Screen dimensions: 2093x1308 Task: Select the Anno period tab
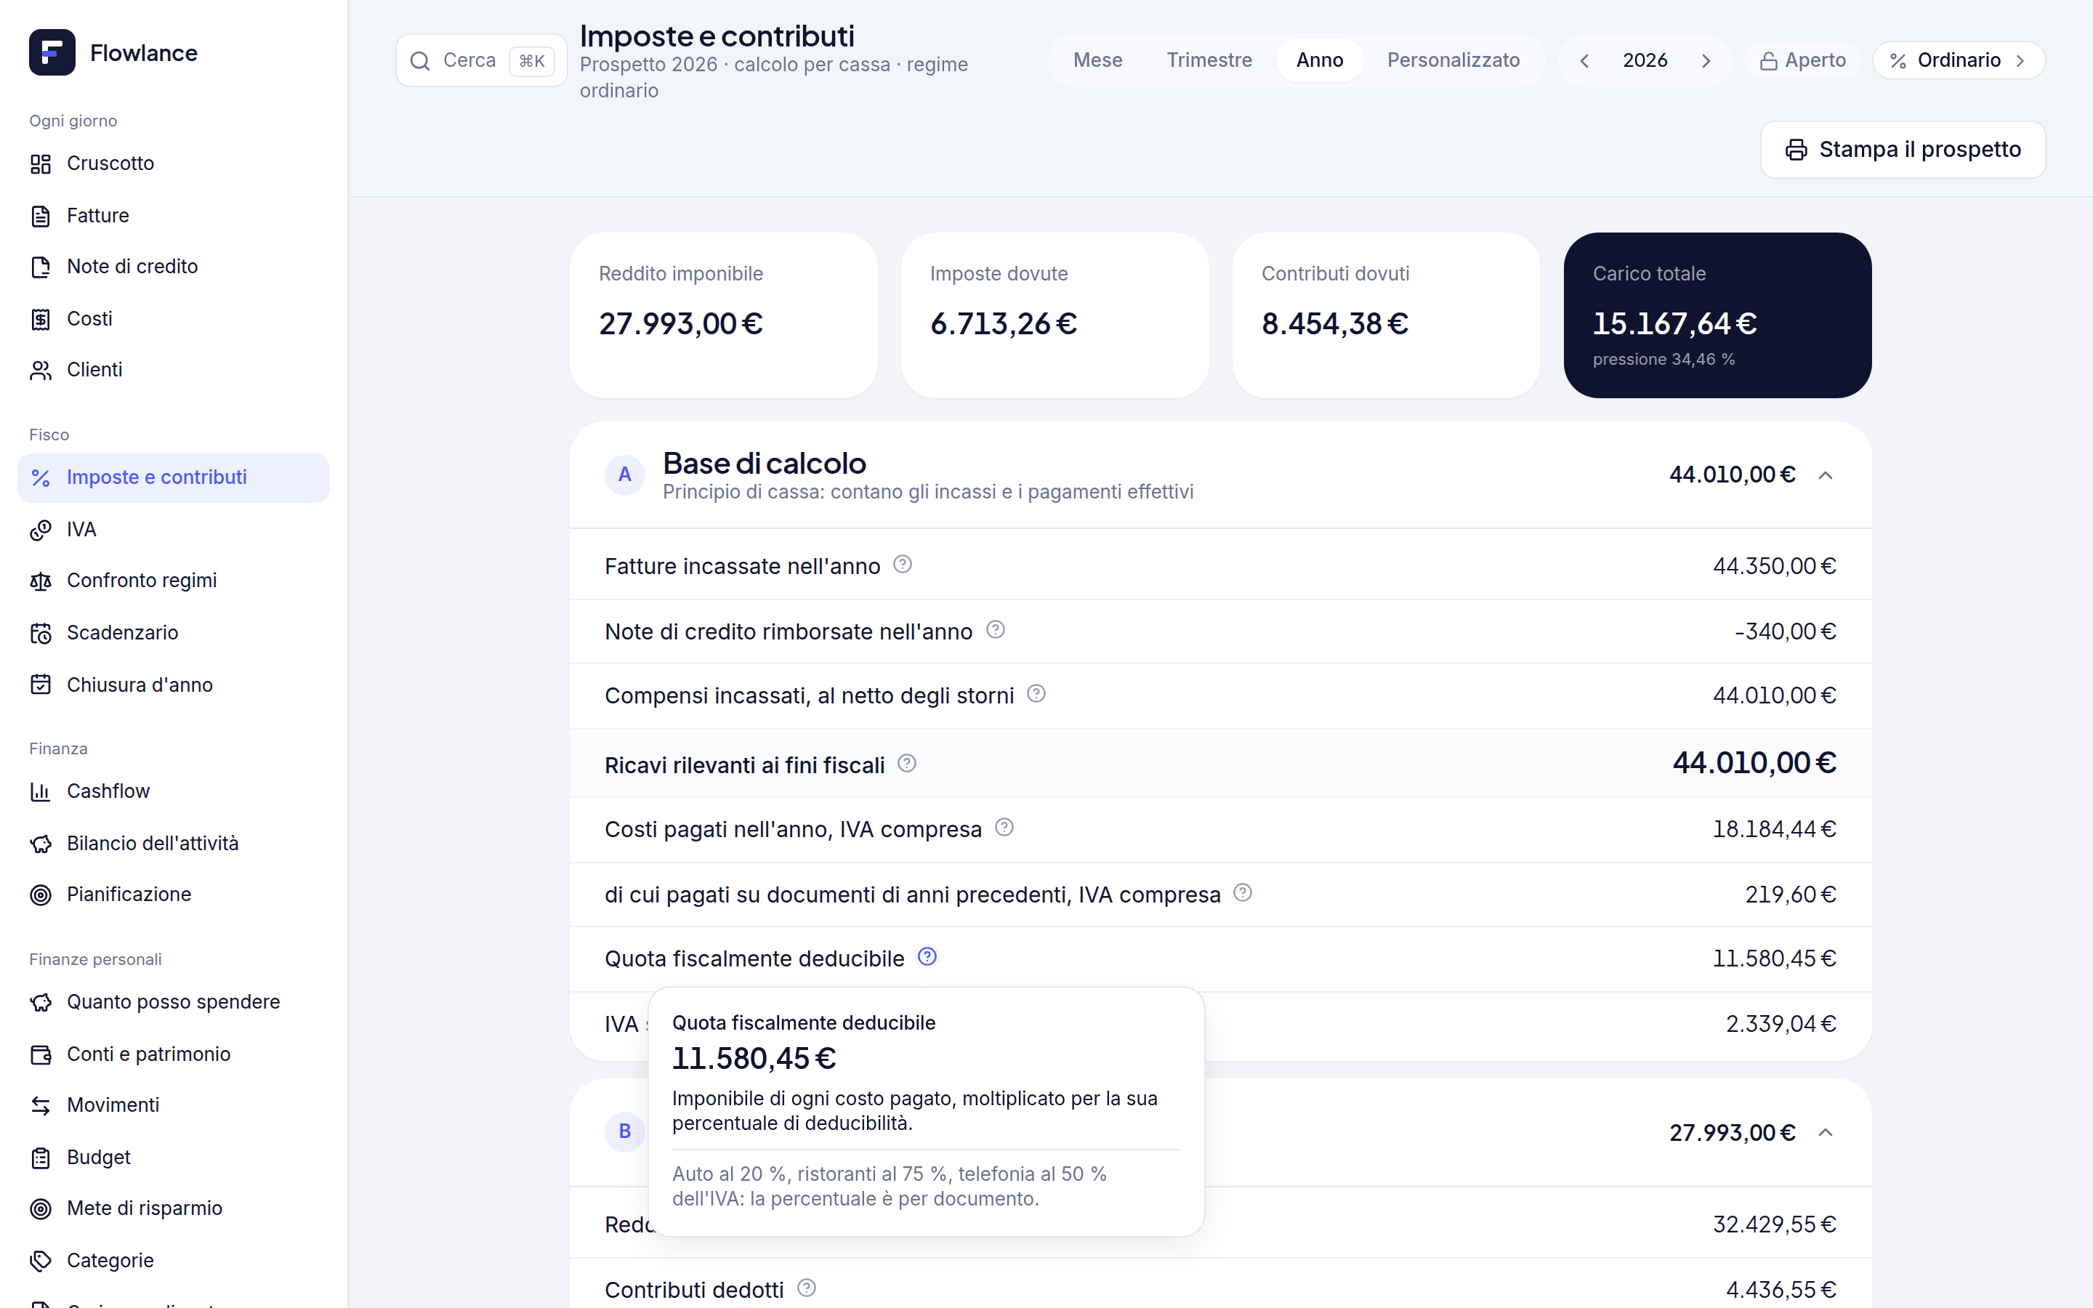1320,60
